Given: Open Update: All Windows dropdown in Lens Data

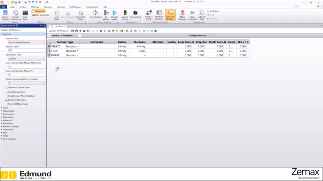Looking at the screenshot, I should click(x=59, y=31).
